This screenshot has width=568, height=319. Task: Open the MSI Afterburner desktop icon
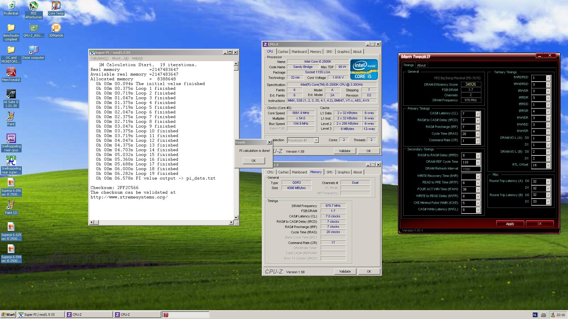tap(33, 10)
